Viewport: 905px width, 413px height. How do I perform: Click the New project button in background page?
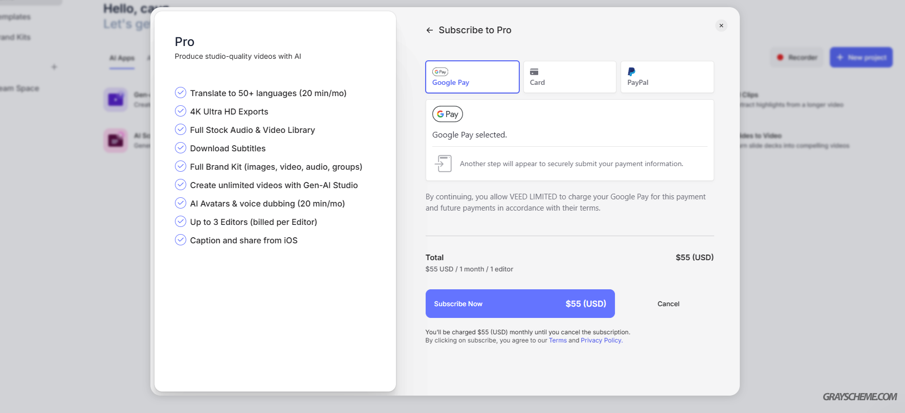pyautogui.click(x=861, y=57)
